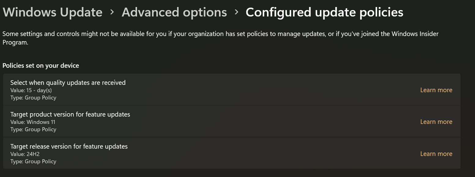The image size is (475, 177).
Task: Open Learn more for target product version
Action: tap(436, 122)
